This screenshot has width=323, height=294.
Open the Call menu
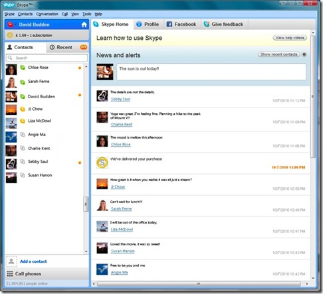(64, 14)
